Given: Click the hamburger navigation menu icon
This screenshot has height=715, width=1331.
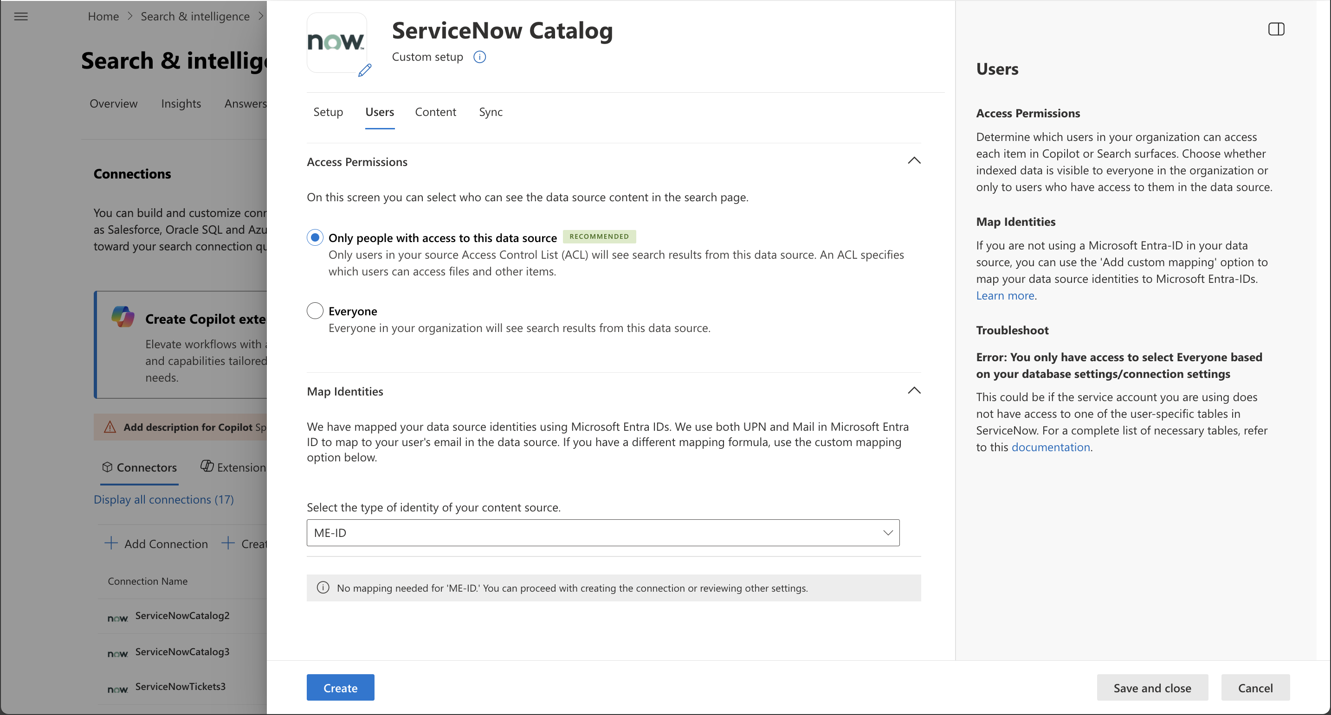Looking at the screenshot, I should pyautogui.click(x=21, y=17).
